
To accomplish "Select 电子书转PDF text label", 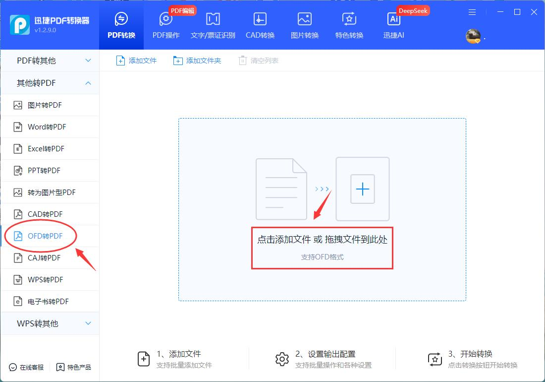I will pyautogui.click(x=49, y=302).
